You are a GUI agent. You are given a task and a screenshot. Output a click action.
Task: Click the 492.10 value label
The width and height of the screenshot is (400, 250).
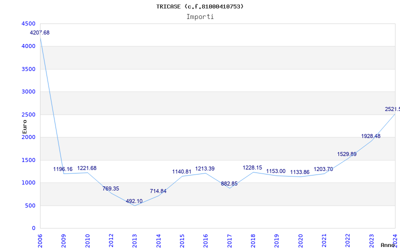coord(134,201)
